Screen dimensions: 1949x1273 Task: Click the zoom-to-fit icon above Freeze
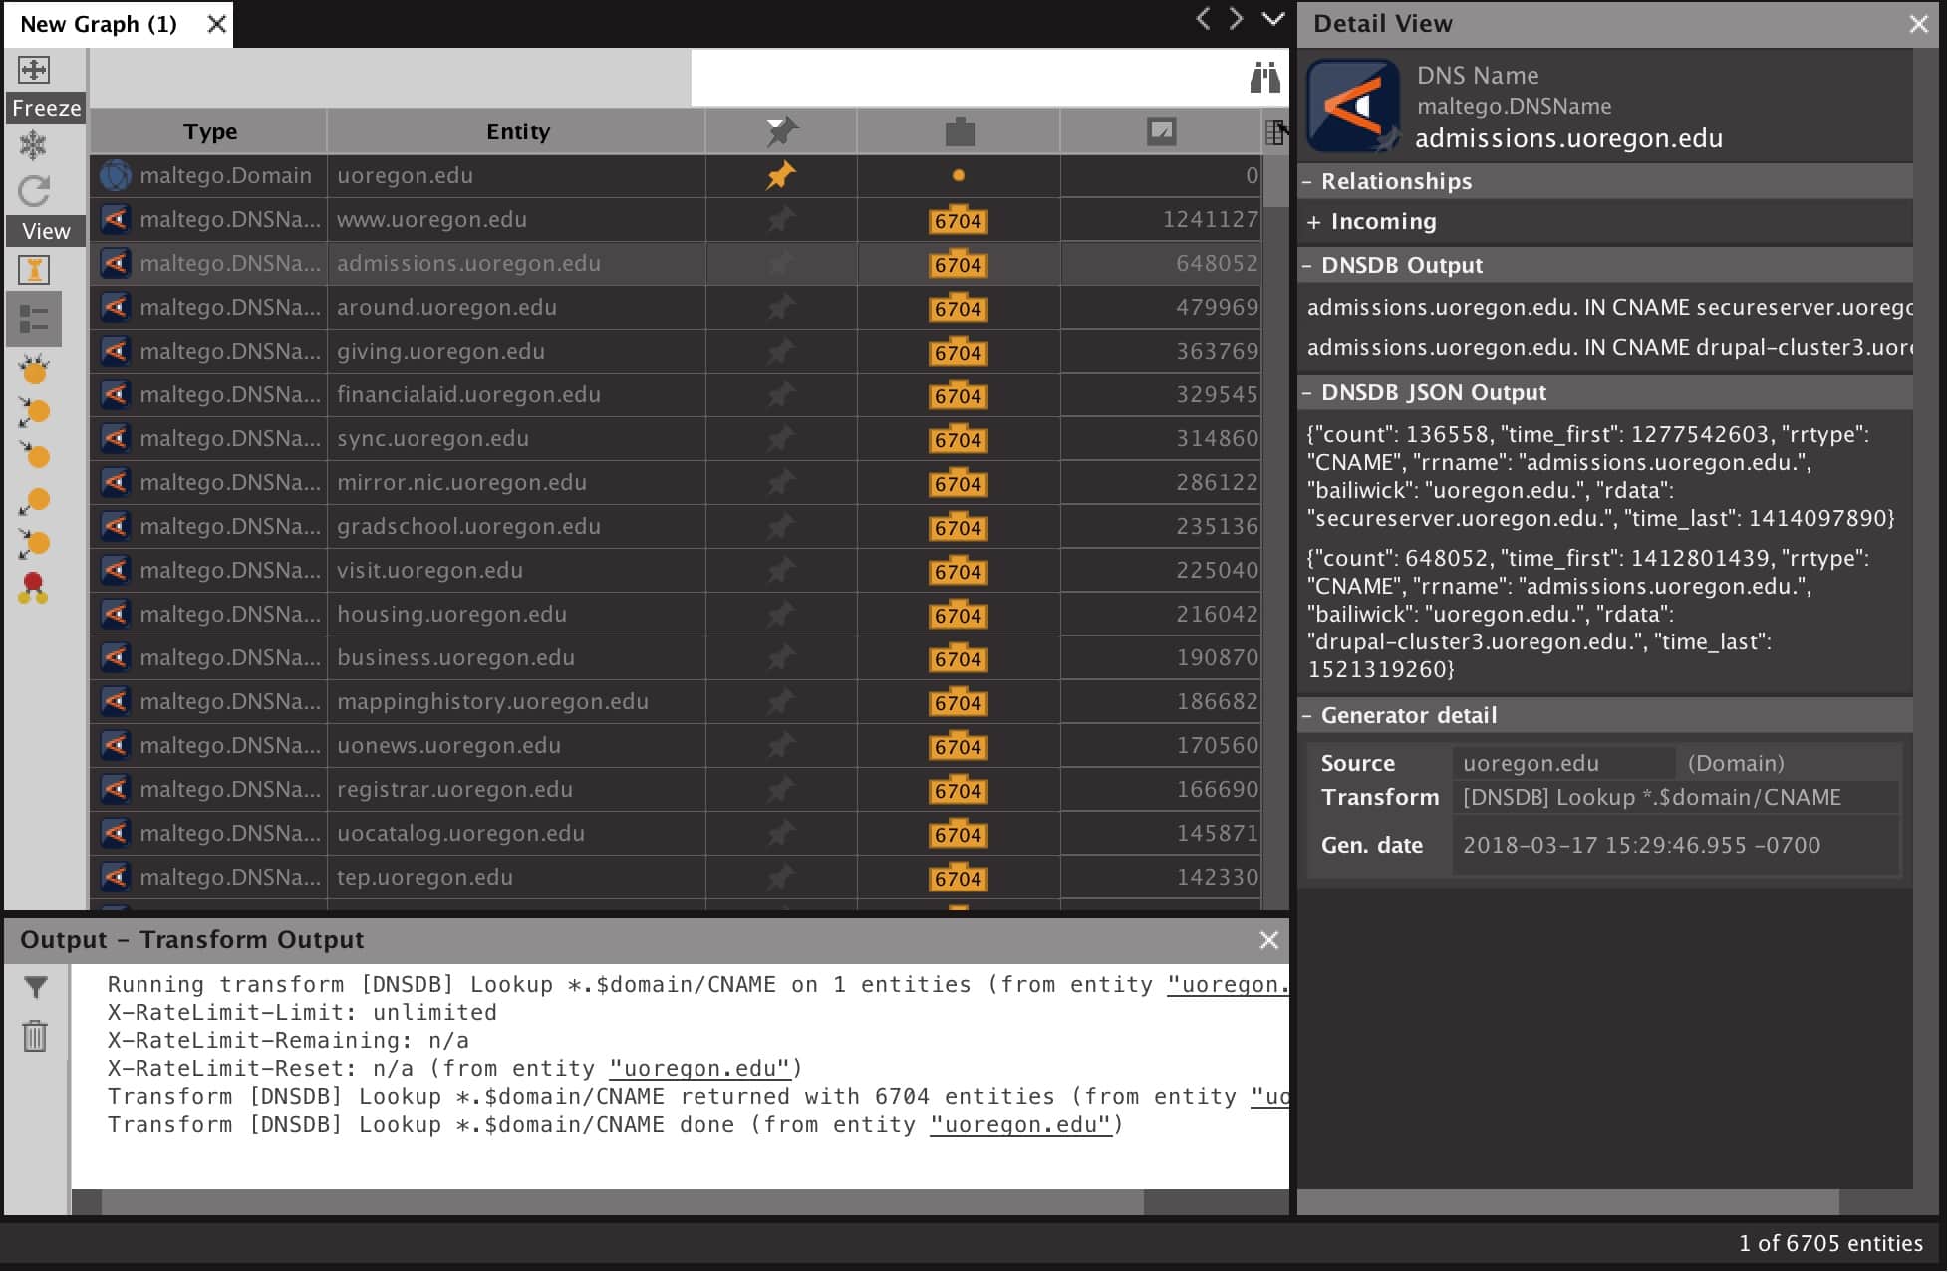tap(34, 70)
